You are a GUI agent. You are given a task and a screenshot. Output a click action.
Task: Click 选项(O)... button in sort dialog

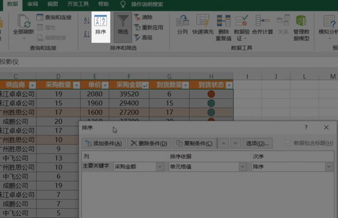coord(257,144)
